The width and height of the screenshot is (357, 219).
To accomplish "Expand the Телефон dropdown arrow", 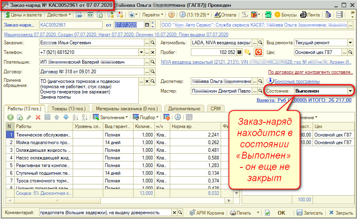I will click(x=142, y=52).
